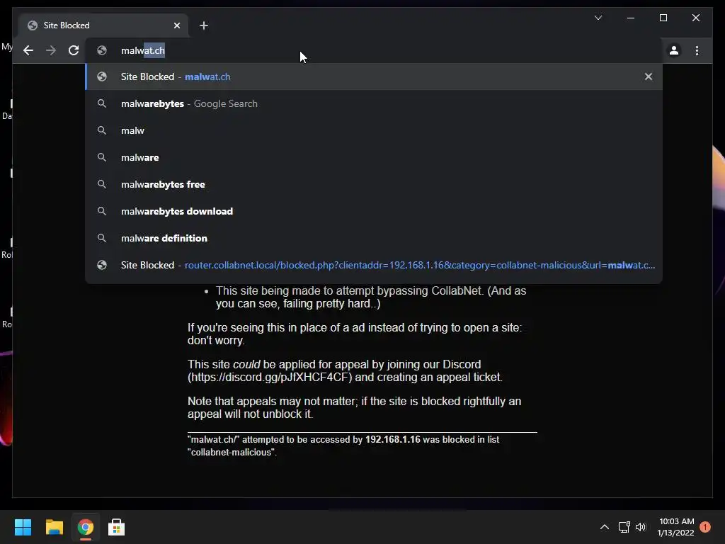Go back with the back arrow
This screenshot has height=544, width=725.
pos(28,50)
